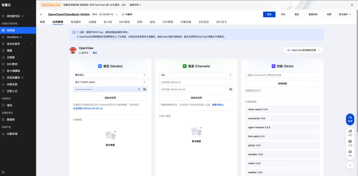Image resolution: width=358 pixels, height=176 pixels.
Task: Open the 咨询 consultation floating button
Action: pyautogui.click(x=350, y=119)
